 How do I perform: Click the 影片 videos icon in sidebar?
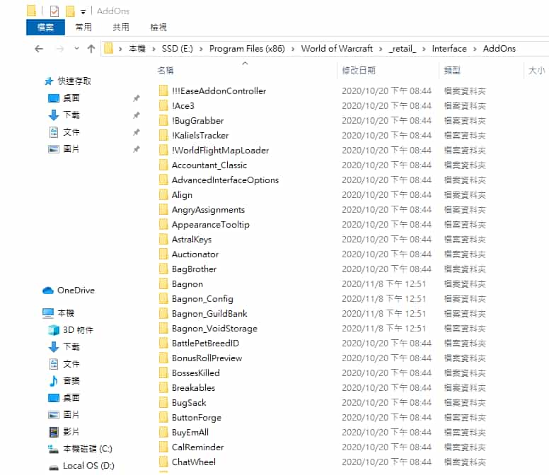tap(54, 432)
